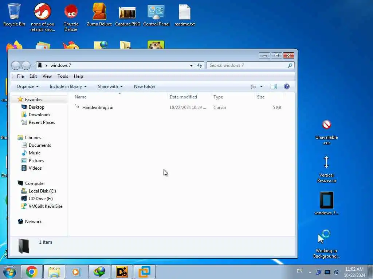Open the Chuzzle Deluxe desktop icon
The height and width of the screenshot is (279, 373).
(71, 17)
